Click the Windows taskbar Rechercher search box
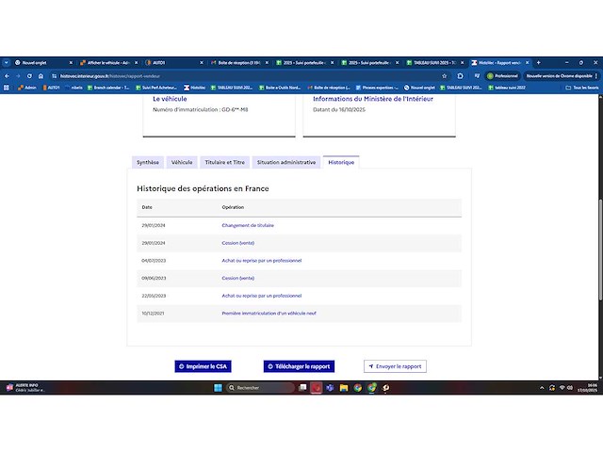Image resolution: width=603 pixels, height=452 pixels. point(254,387)
